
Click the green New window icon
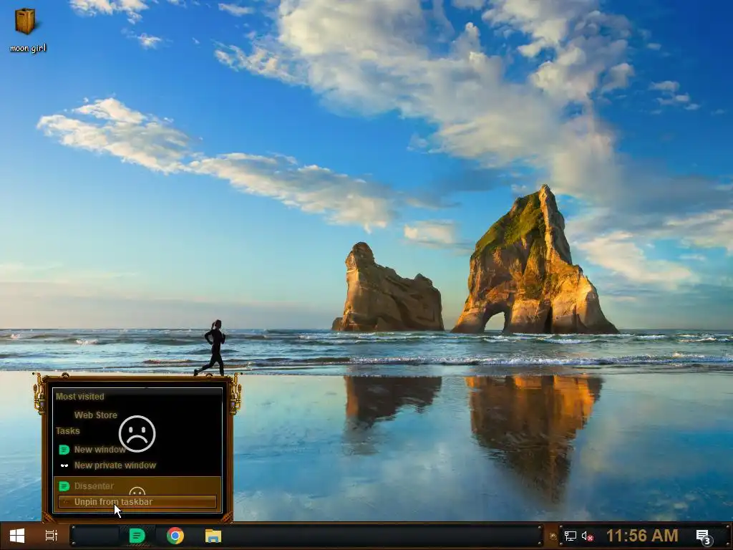[64, 450]
